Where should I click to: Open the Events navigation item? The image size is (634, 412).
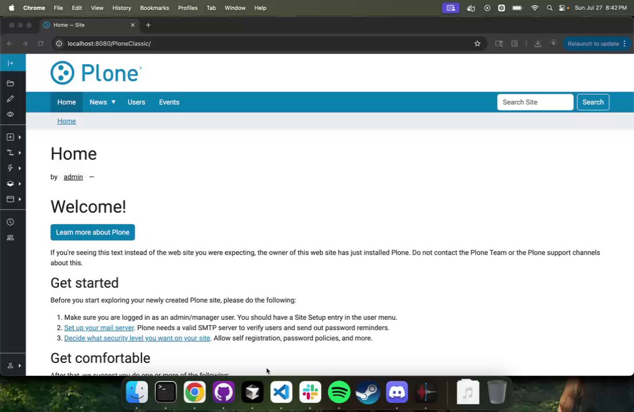pyautogui.click(x=169, y=102)
